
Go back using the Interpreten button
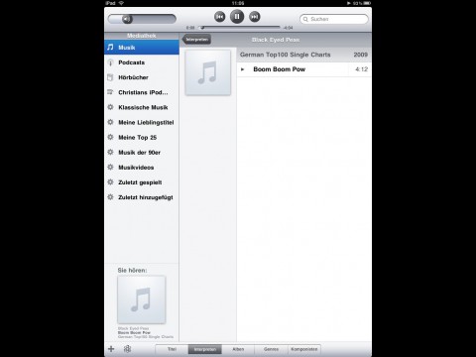click(x=196, y=40)
